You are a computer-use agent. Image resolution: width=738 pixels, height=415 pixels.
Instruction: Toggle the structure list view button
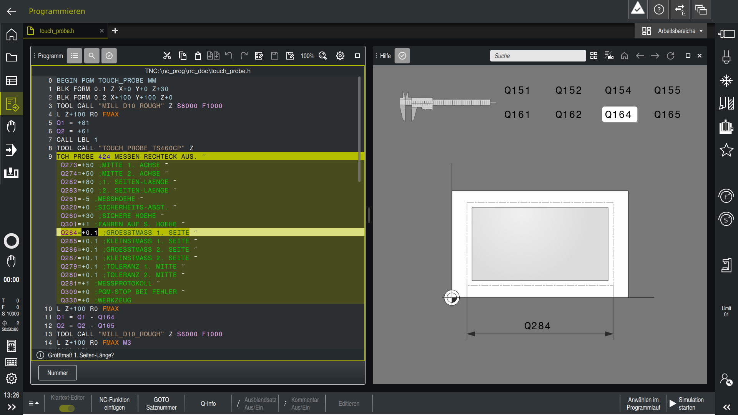click(x=75, y=56)
